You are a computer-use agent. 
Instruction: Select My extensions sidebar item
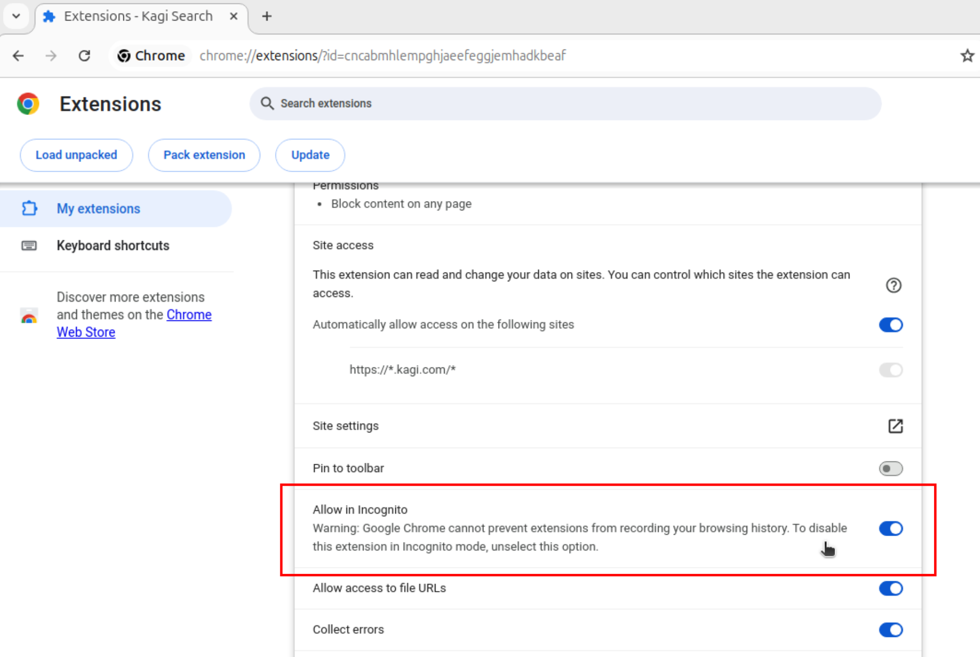pos(98,209)
